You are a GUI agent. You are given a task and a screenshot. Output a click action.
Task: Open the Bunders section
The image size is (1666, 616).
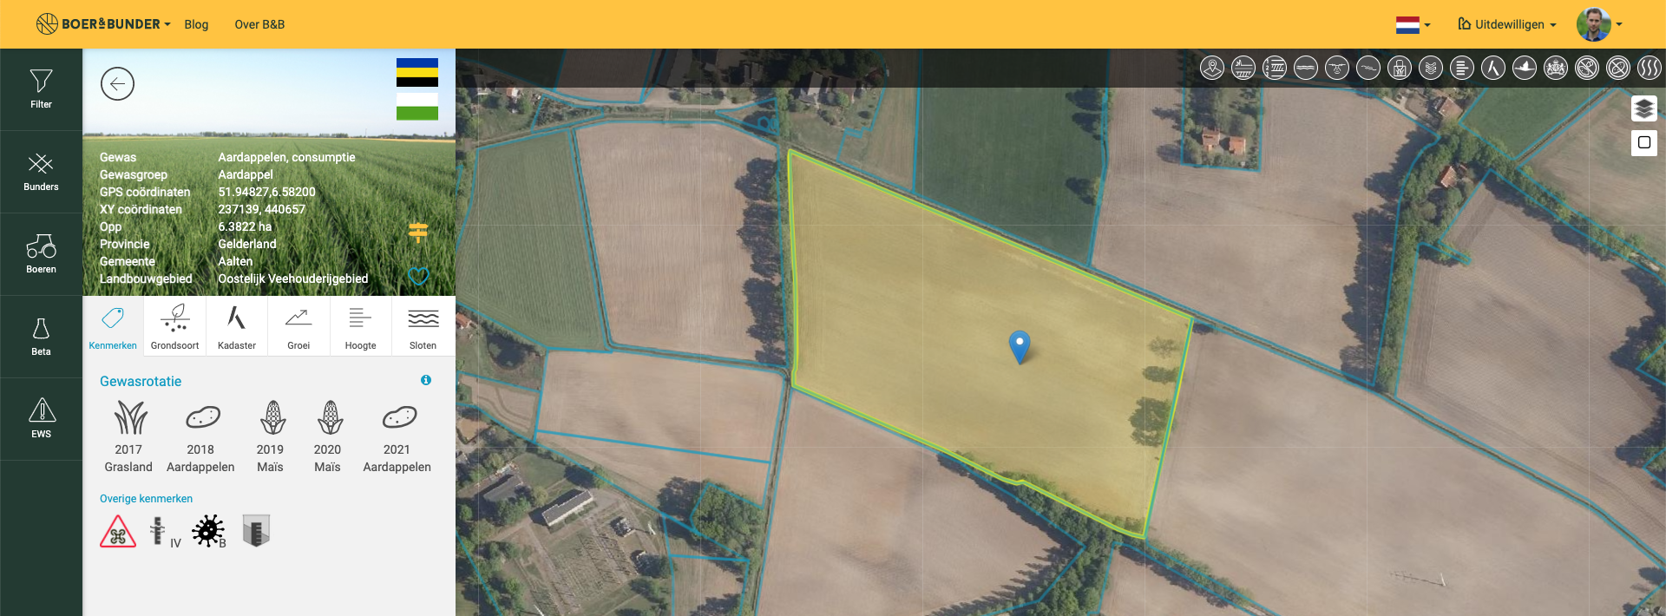click(x=41, y=172)
